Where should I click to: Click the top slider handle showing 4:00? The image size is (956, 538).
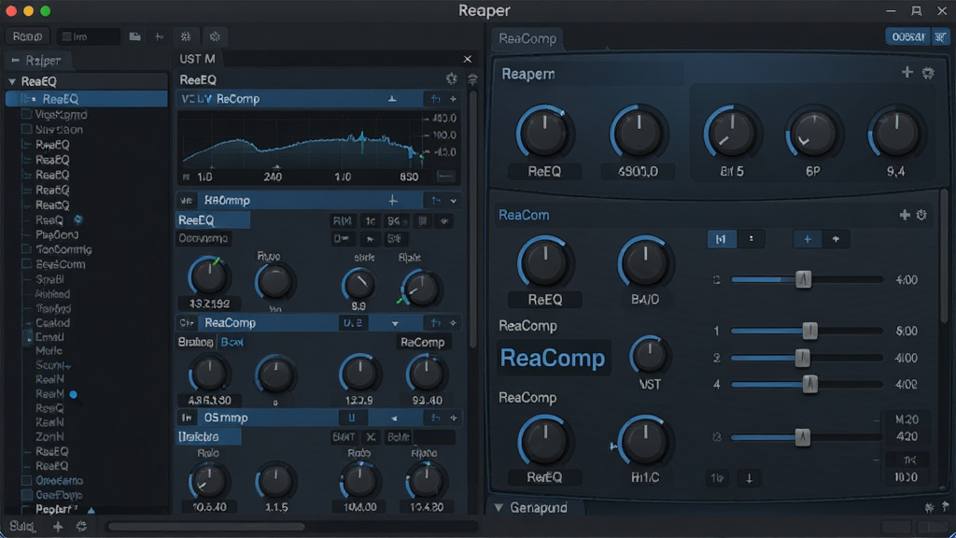pyautogui.click(x=804, y=279)
